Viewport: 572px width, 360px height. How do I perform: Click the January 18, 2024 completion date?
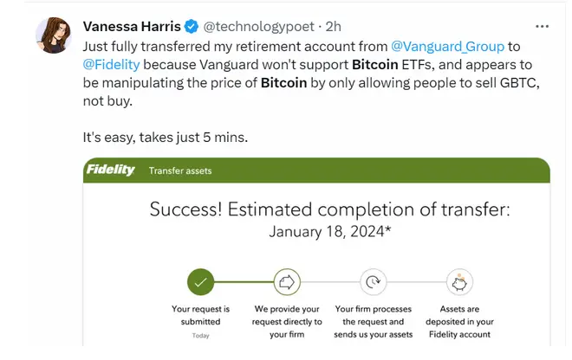pos(330,231)
